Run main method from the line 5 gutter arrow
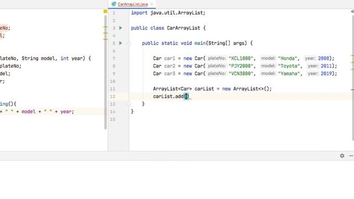 pos(121,43)
